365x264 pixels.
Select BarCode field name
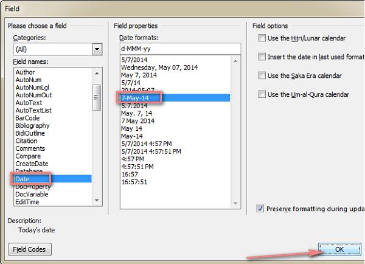tap(53, 118)
